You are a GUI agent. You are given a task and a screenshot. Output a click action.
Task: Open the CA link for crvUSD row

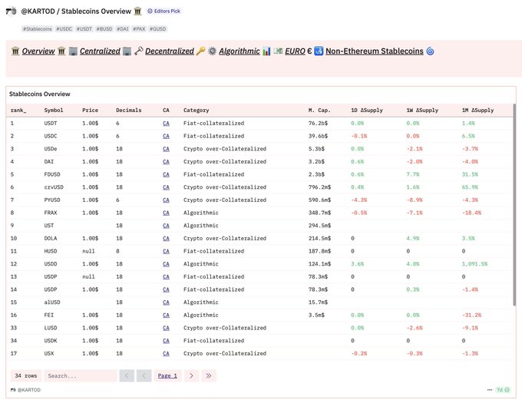coord(166,187)
